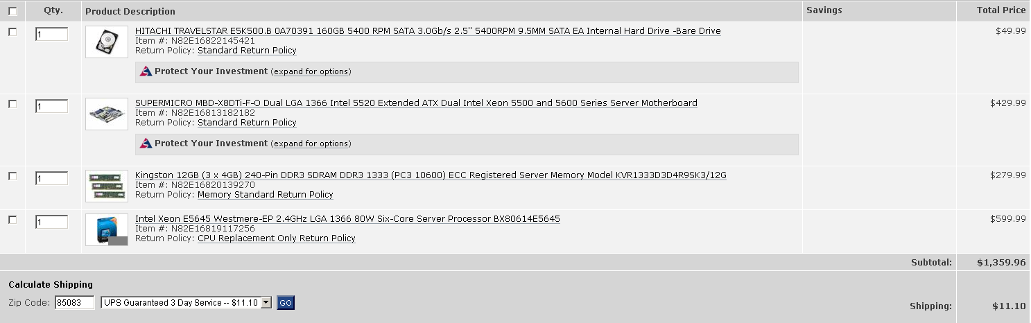Open the Kingston memory product thumbnail
Screen dimensions: 1031x323
click(x=107, y=186)
